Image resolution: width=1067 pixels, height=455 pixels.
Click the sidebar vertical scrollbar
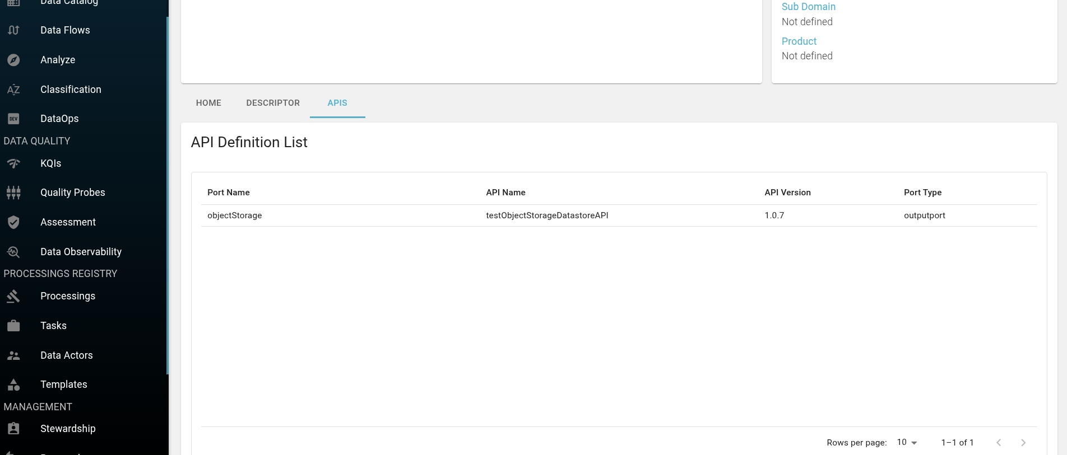coord(168,196)
